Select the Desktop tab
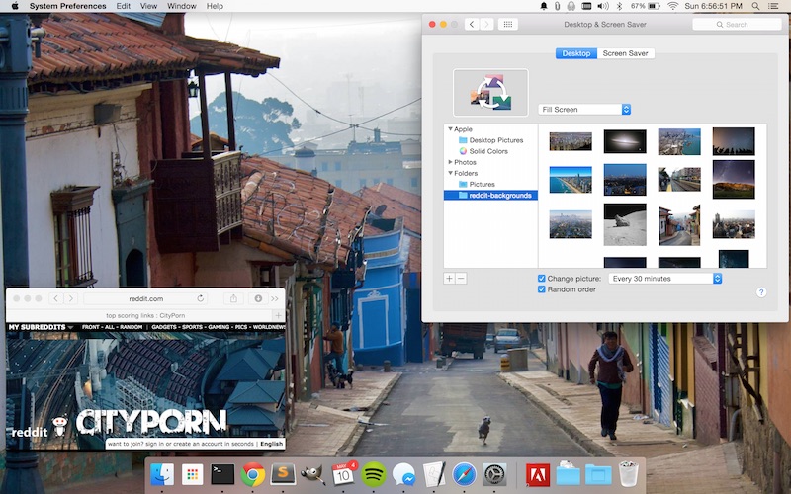 (x=576, y=53)
